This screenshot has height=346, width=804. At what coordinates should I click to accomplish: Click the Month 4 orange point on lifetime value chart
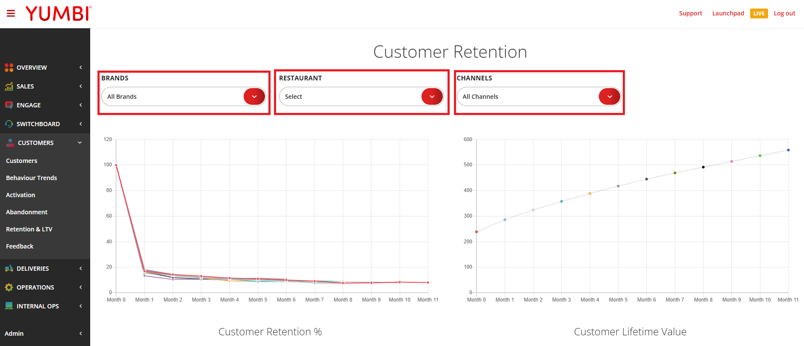click(590, 194)
